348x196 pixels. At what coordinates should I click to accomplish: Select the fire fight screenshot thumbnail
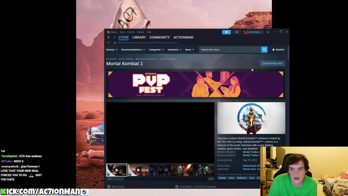pyautogui.click(x=182, y=170)
